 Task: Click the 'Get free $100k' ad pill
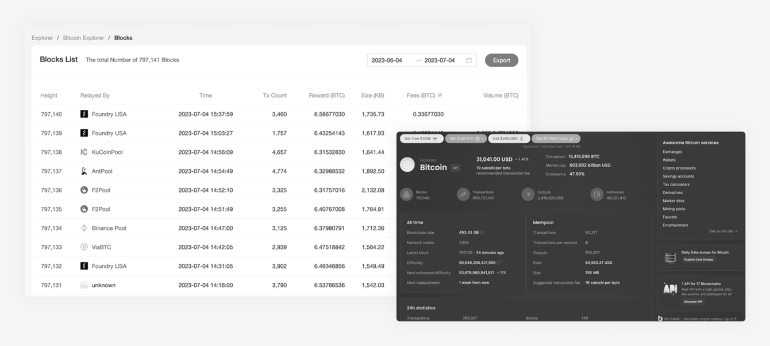(421, 139)
